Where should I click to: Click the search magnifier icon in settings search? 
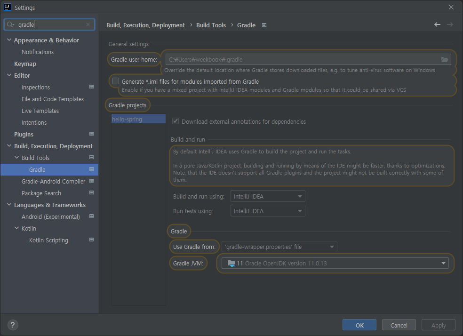click(x=10, y=24)
